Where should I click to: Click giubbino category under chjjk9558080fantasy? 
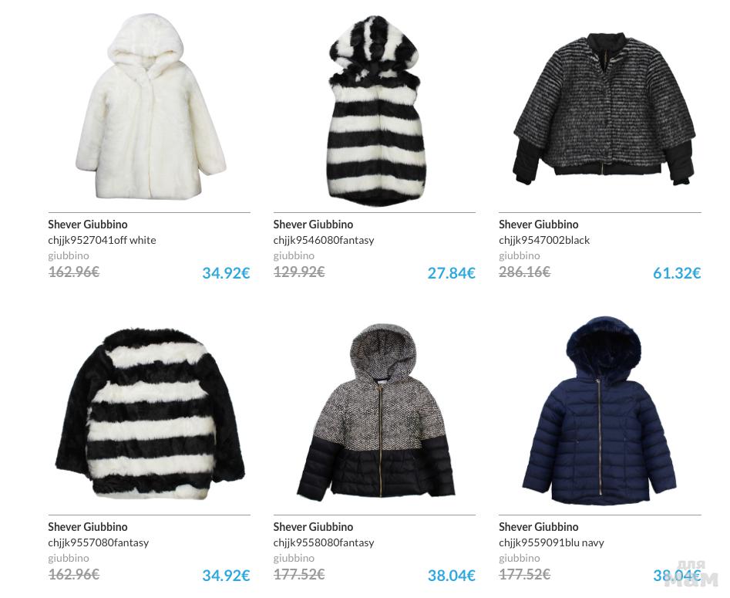click(294, 558)
